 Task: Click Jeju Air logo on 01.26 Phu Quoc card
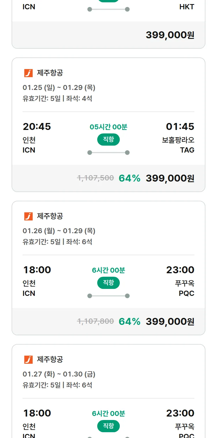28,216
